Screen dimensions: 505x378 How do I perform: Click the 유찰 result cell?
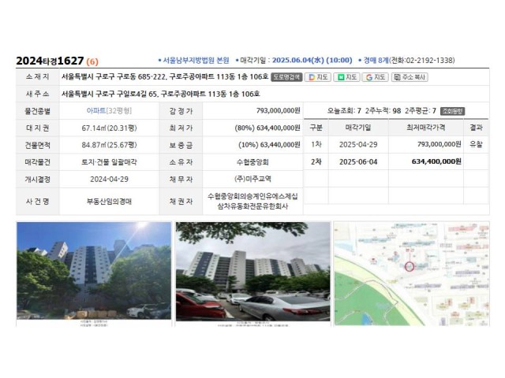point(476,144)
